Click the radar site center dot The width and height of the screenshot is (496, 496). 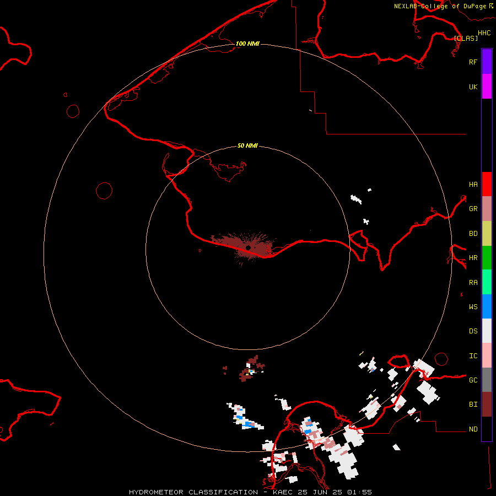coord(249,247)
